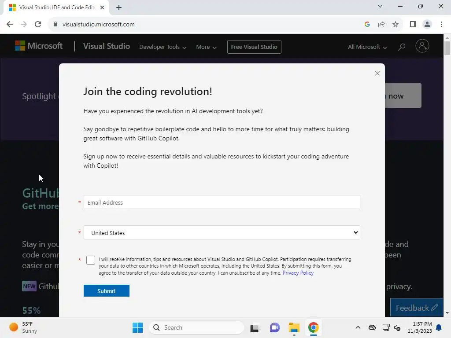The image size is (451, 338).
Task: Open the United States country dropdown
Action: (222, 232)
